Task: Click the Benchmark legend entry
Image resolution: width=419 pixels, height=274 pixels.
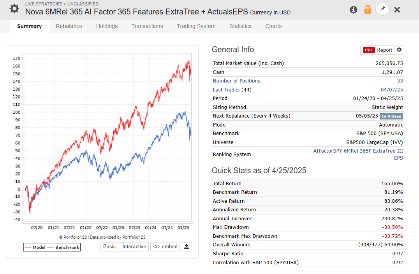Action: point(63,247)
